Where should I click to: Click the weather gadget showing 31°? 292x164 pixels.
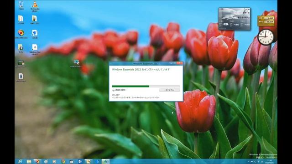pos(234,19)
